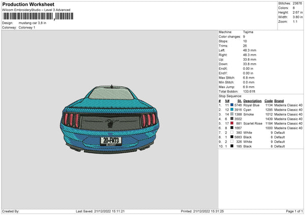Click the 'N#' column header
The width and height of the screenshot is (305, 215).
pos(227,101)
